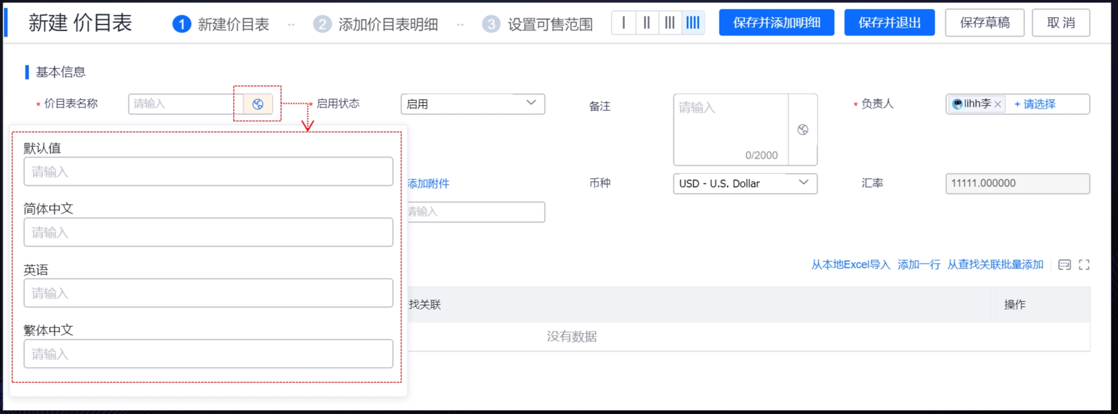This screenshot has height=414, width=1118.
Task: Click the 英语 input field
Action: click(208, 293)
